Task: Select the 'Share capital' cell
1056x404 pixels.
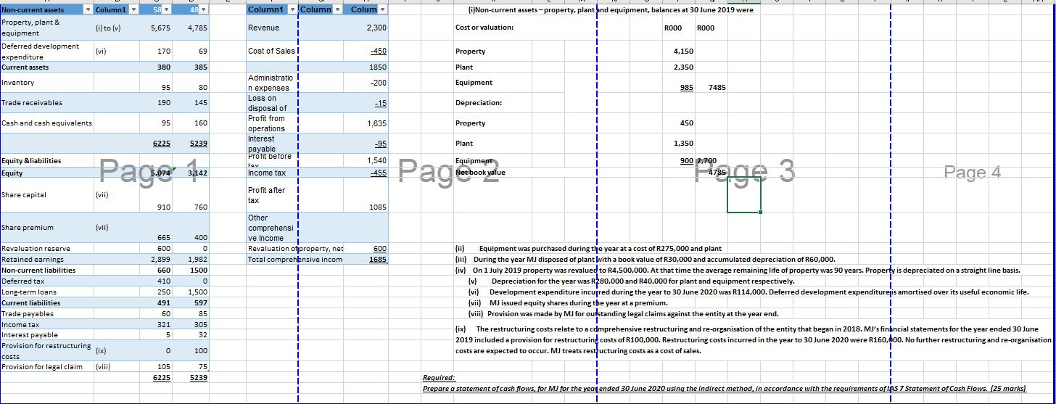Action: 47,195
